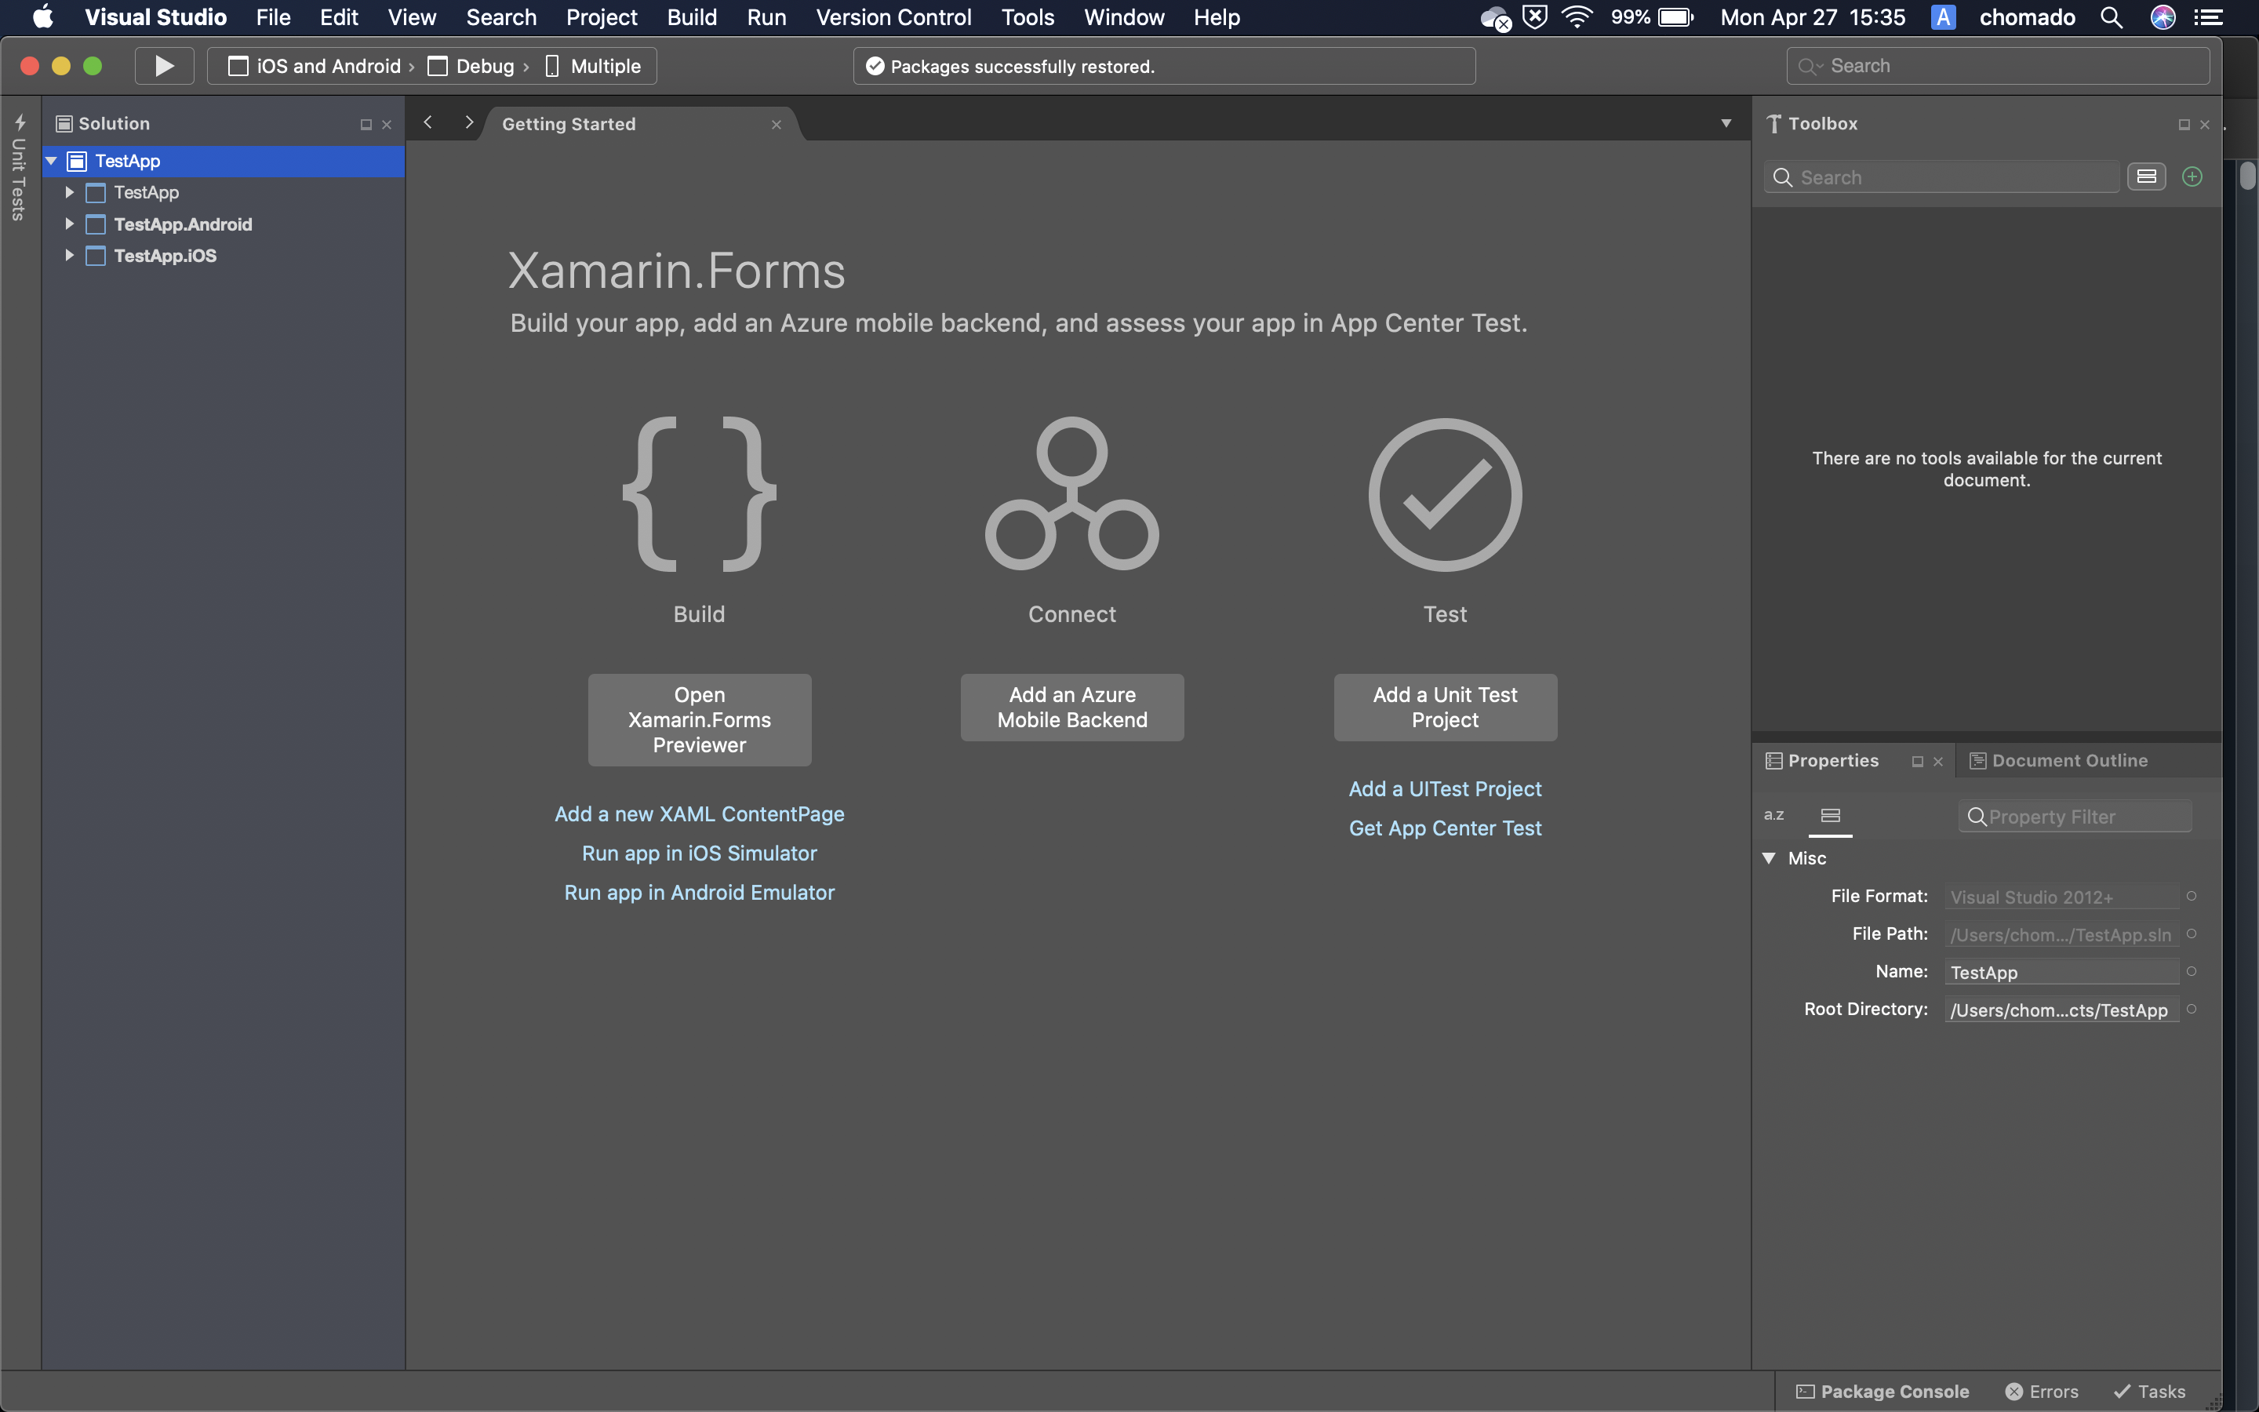Image resolution: width=2259 pixels, height=1412 pixels.
Task: Add a Unit Test Project
Action: 1445,708
